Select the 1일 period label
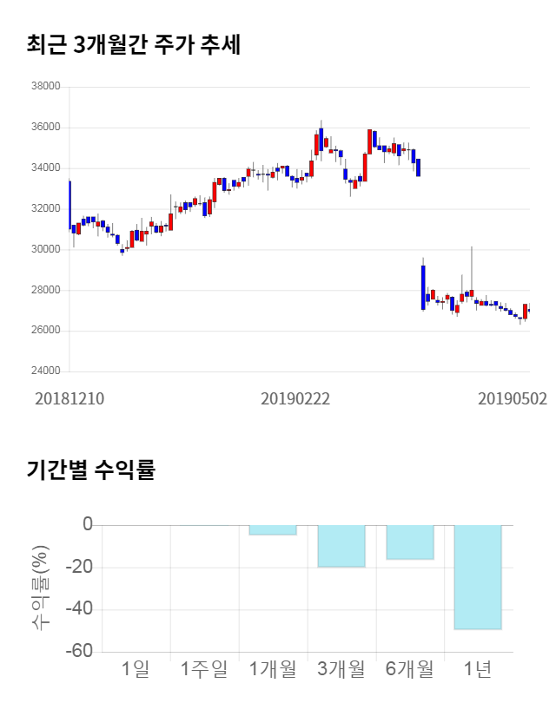This screenshot has width=556, height=703. tap(136, 669)
